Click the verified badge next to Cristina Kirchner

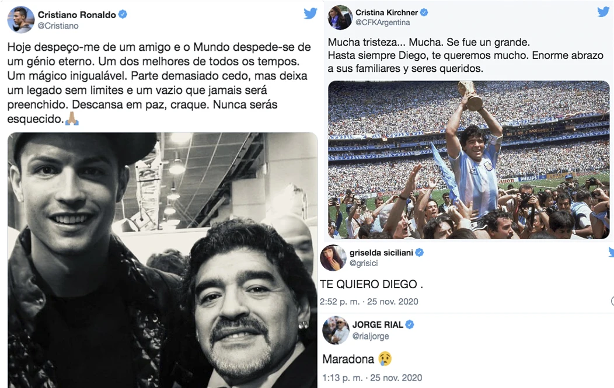tap(424, 12)
